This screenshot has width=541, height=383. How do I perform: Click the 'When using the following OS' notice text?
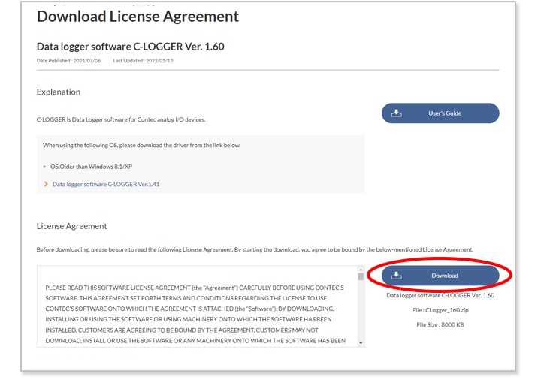pyautogui.click(x=141, y=145)
